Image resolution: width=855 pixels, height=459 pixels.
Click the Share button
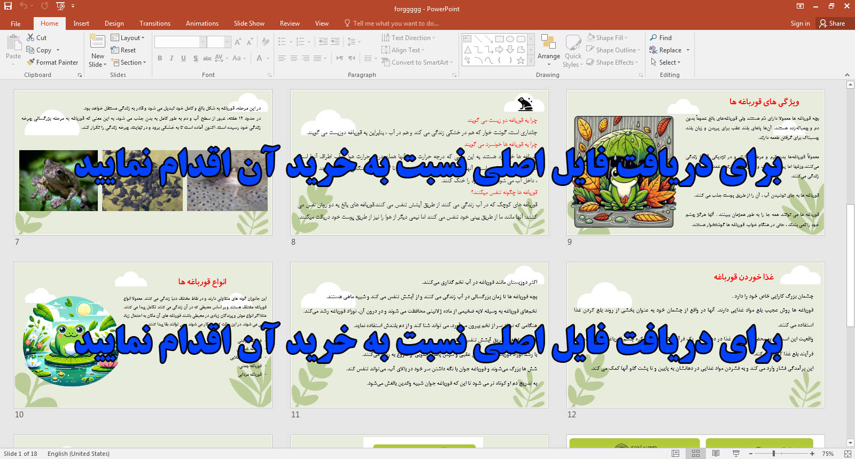[832, 24]
